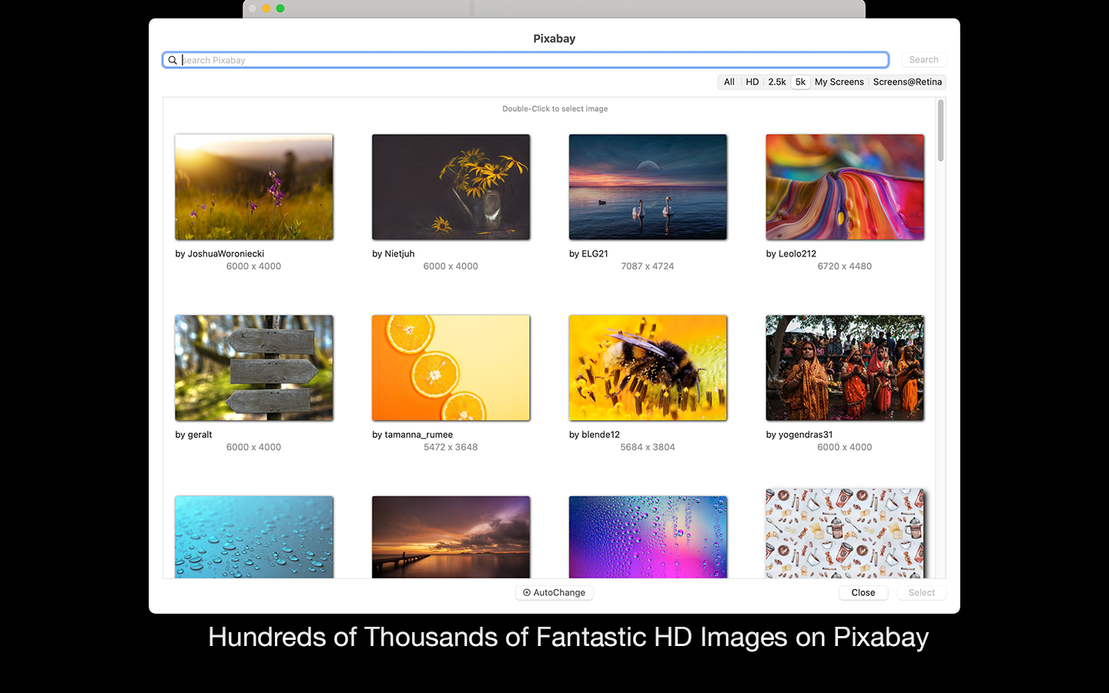Image resolution: width=1109 pixels, height=693 pixels.
Task: Click the author label 'by Leolo212'
Action: tap(791, 254)
